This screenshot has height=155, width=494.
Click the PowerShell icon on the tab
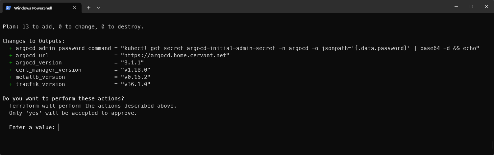(8, 8)
